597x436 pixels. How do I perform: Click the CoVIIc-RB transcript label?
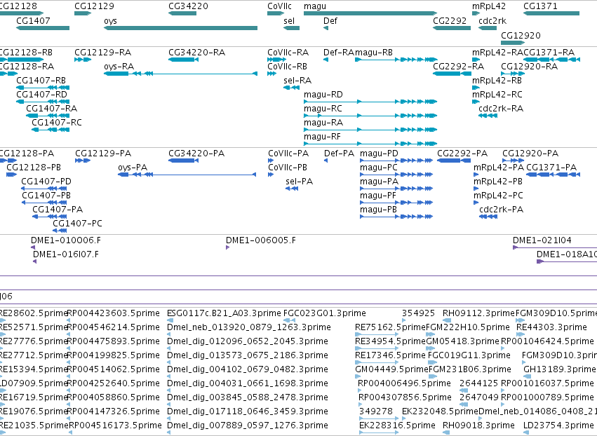(287, 66)
